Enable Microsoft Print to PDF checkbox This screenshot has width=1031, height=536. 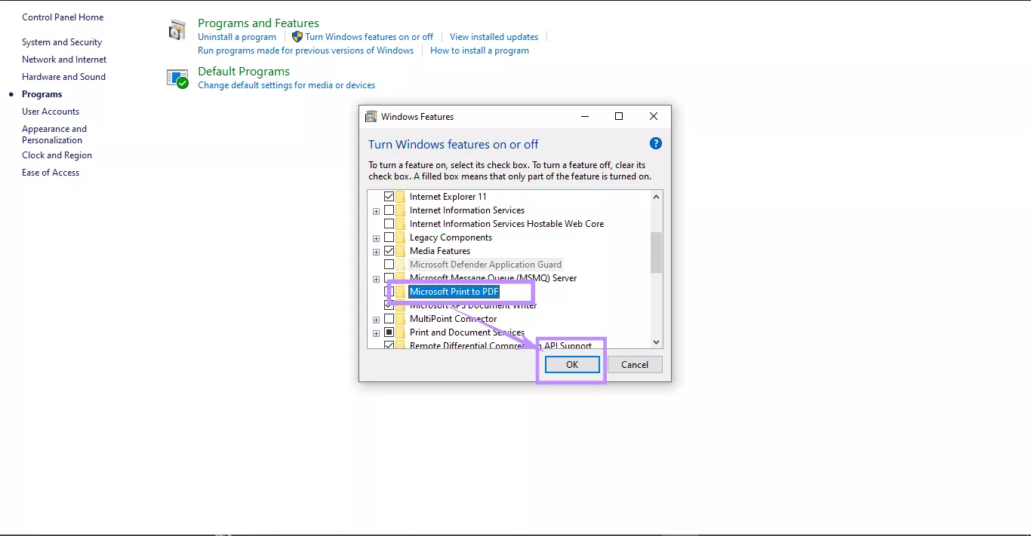tap(390, 292)
